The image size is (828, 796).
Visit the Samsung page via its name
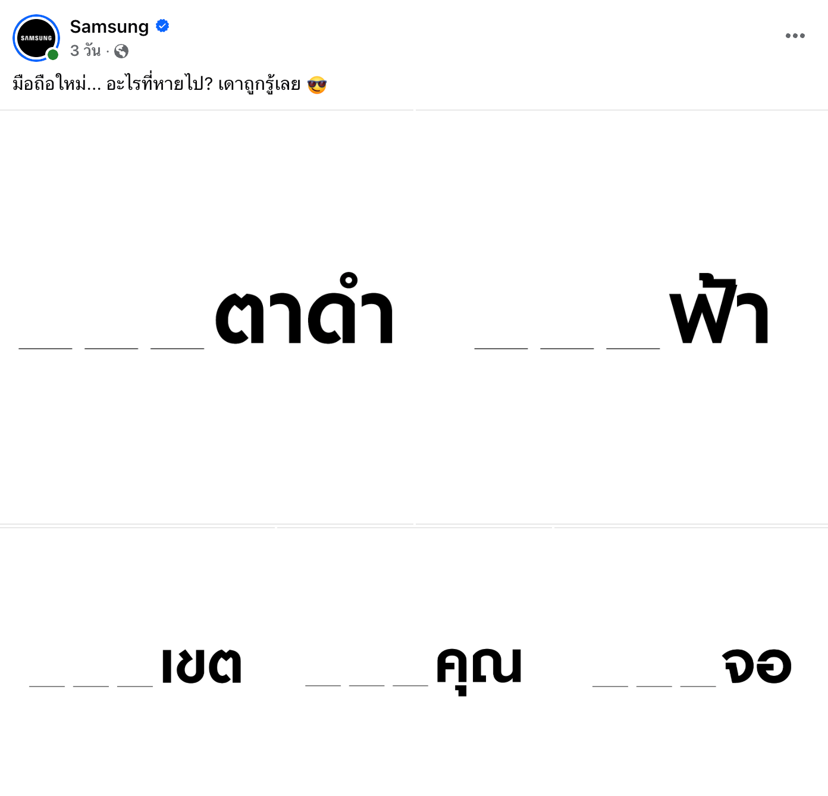(x=109, y=27)
